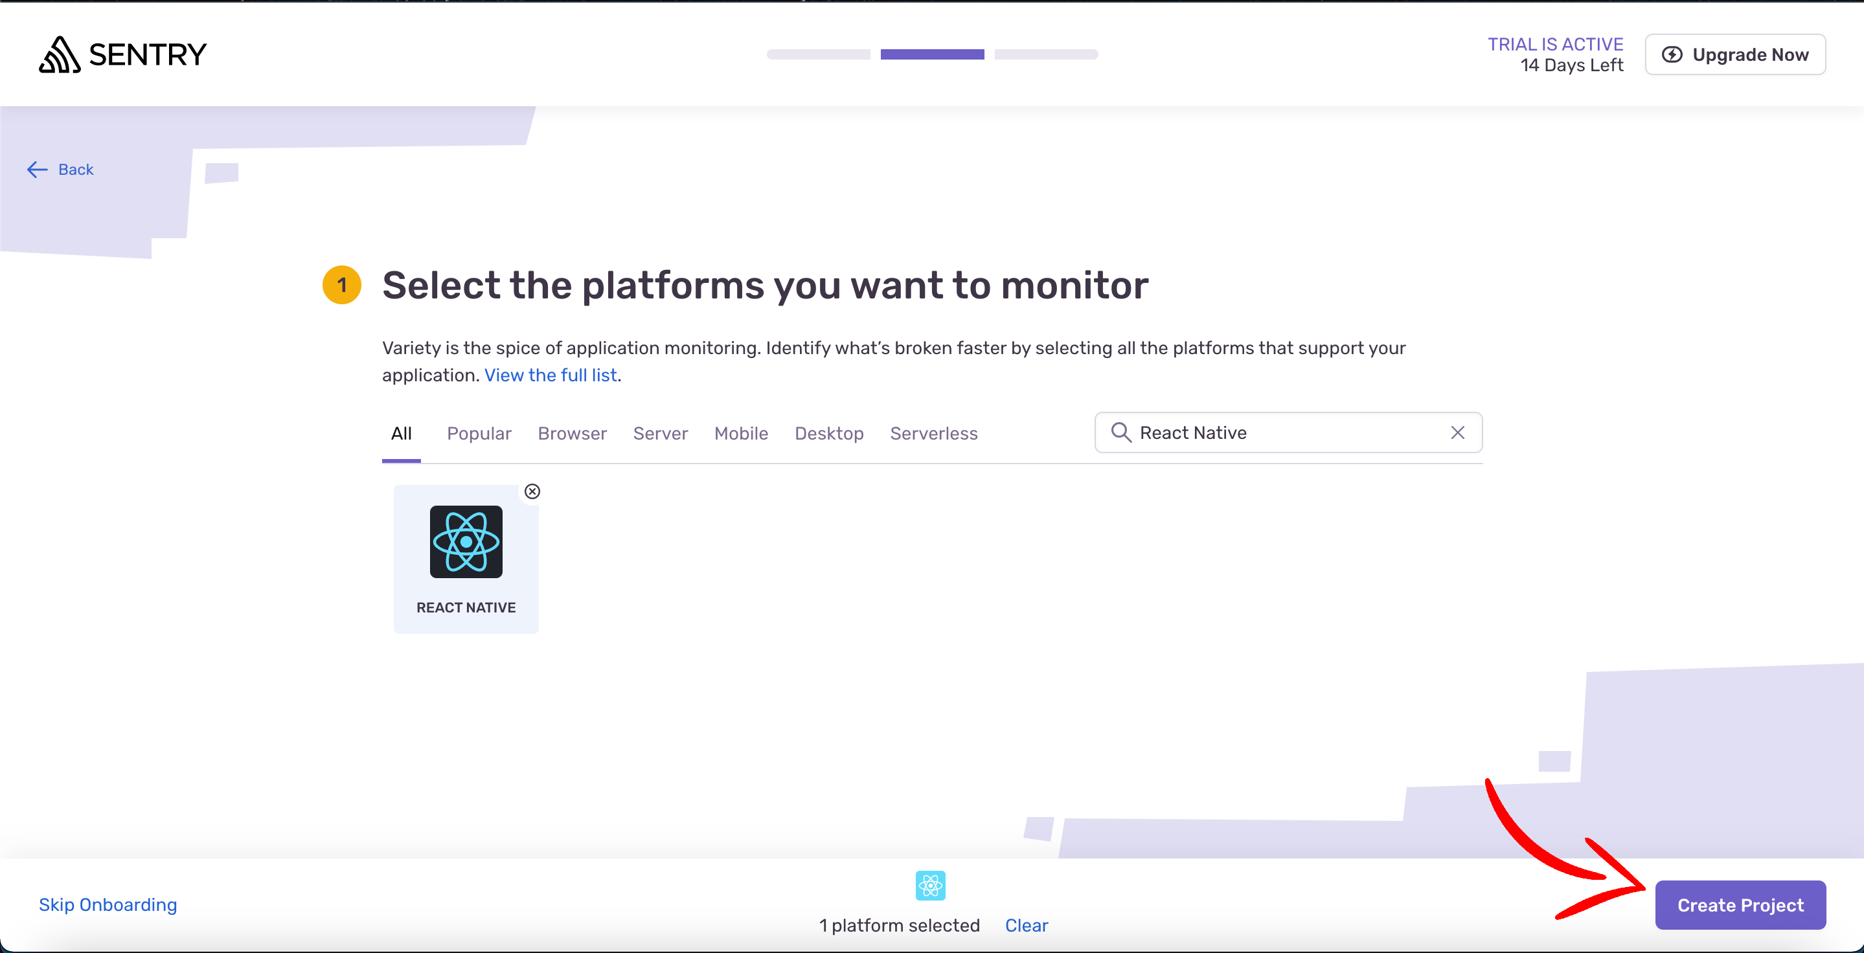Click the Create Project button
The height and width of the screenshot is (953, 1864).
pos(1740,904)
